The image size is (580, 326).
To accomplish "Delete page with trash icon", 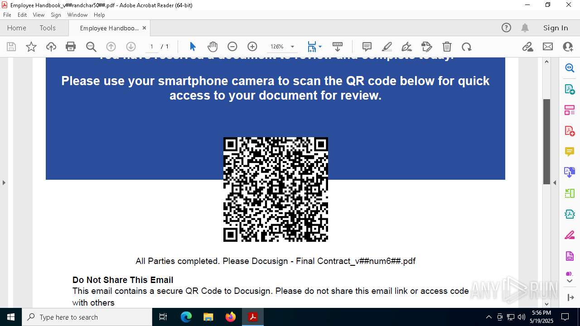I will (x=447, y=47).
